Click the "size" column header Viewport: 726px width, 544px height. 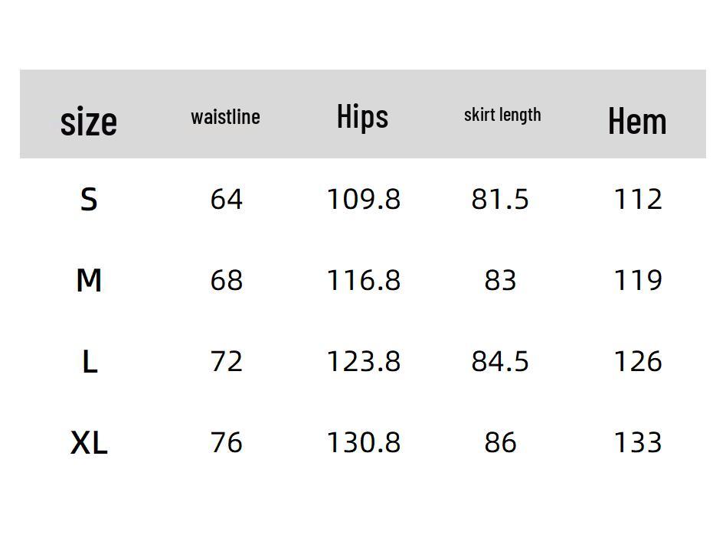point(89,121)
